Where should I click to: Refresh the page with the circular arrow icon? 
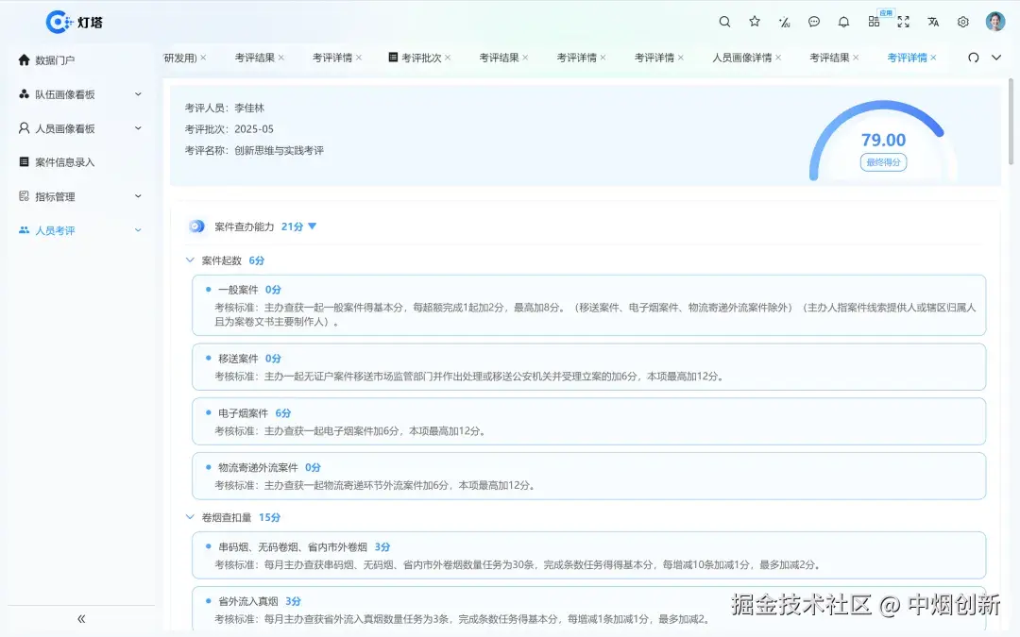coord(974,58)
